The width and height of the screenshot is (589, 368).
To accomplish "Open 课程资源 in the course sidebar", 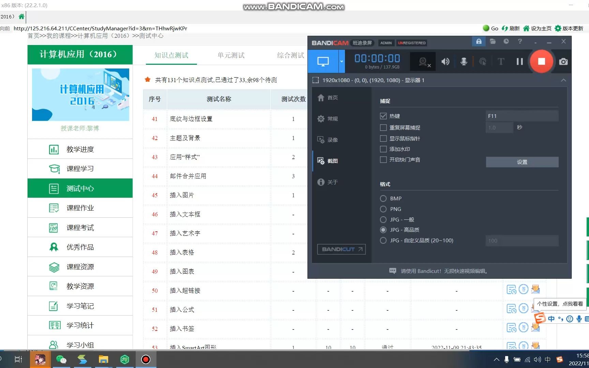I will [80, 267].
